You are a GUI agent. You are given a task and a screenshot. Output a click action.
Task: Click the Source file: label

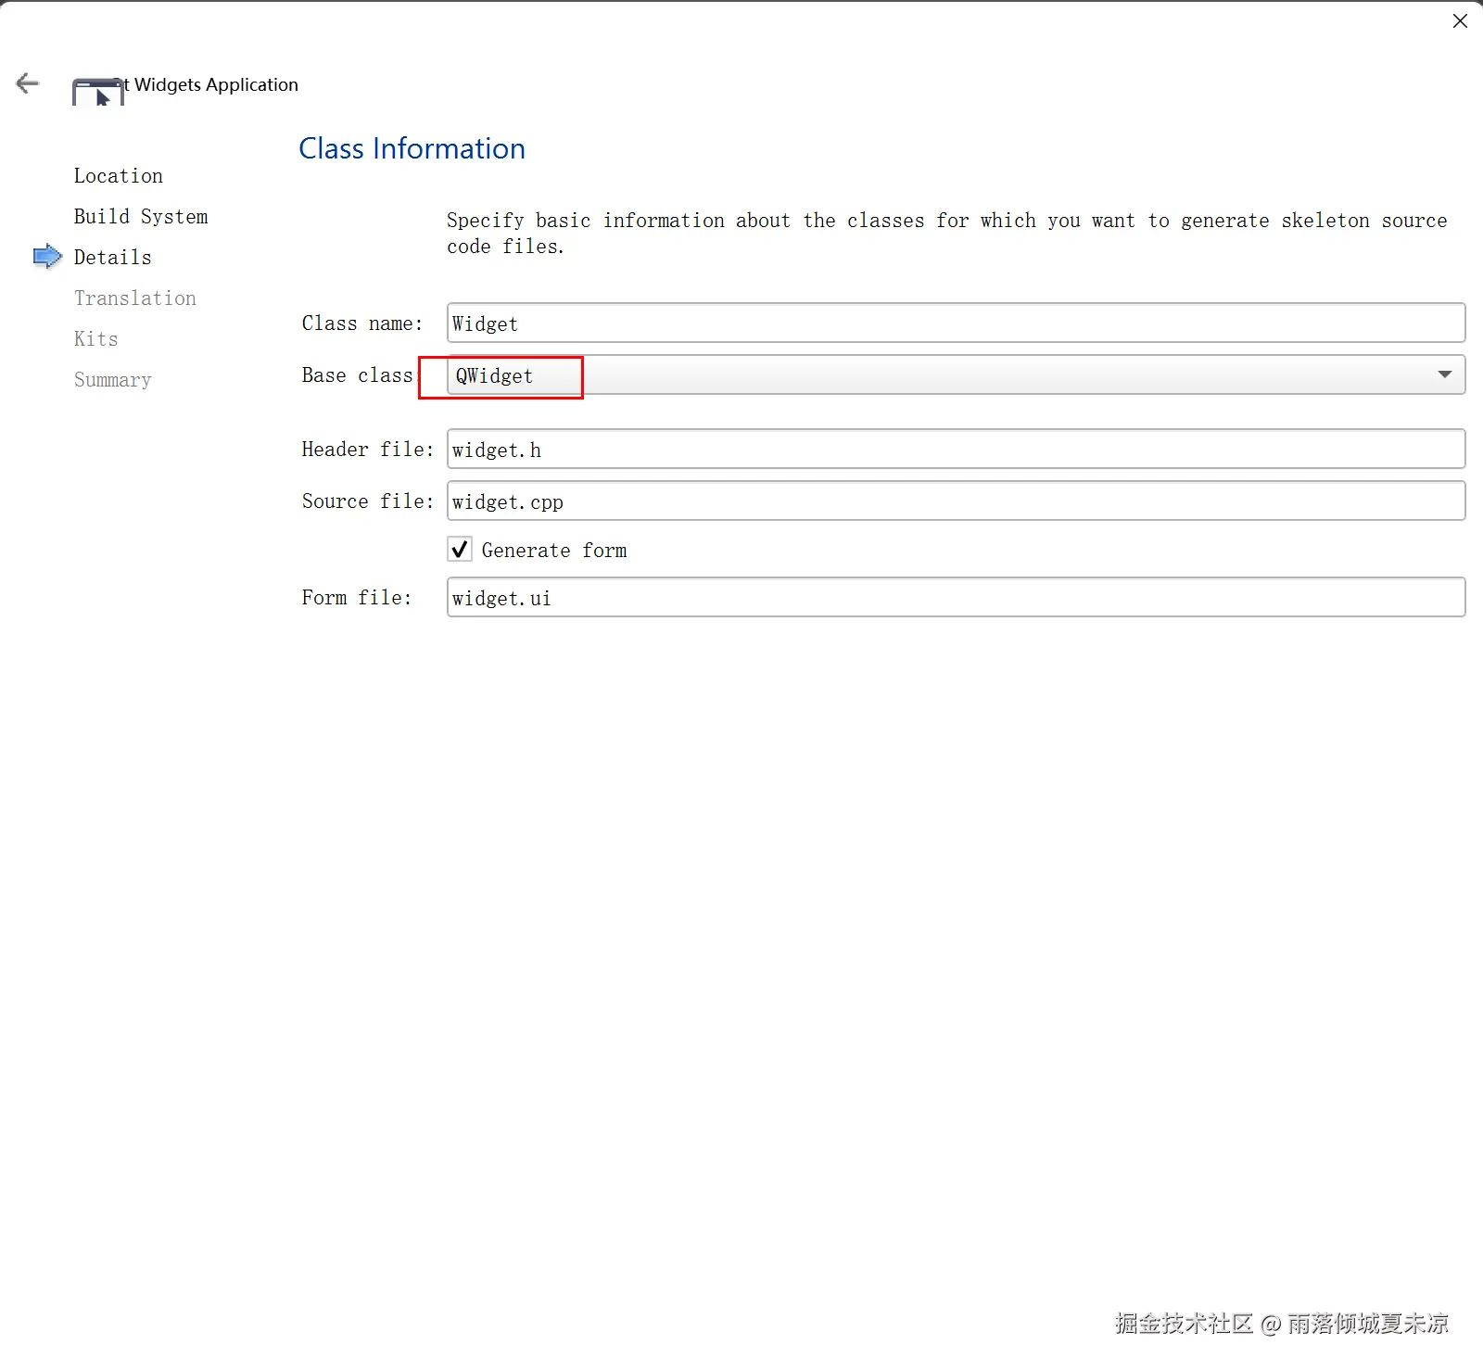368,501
